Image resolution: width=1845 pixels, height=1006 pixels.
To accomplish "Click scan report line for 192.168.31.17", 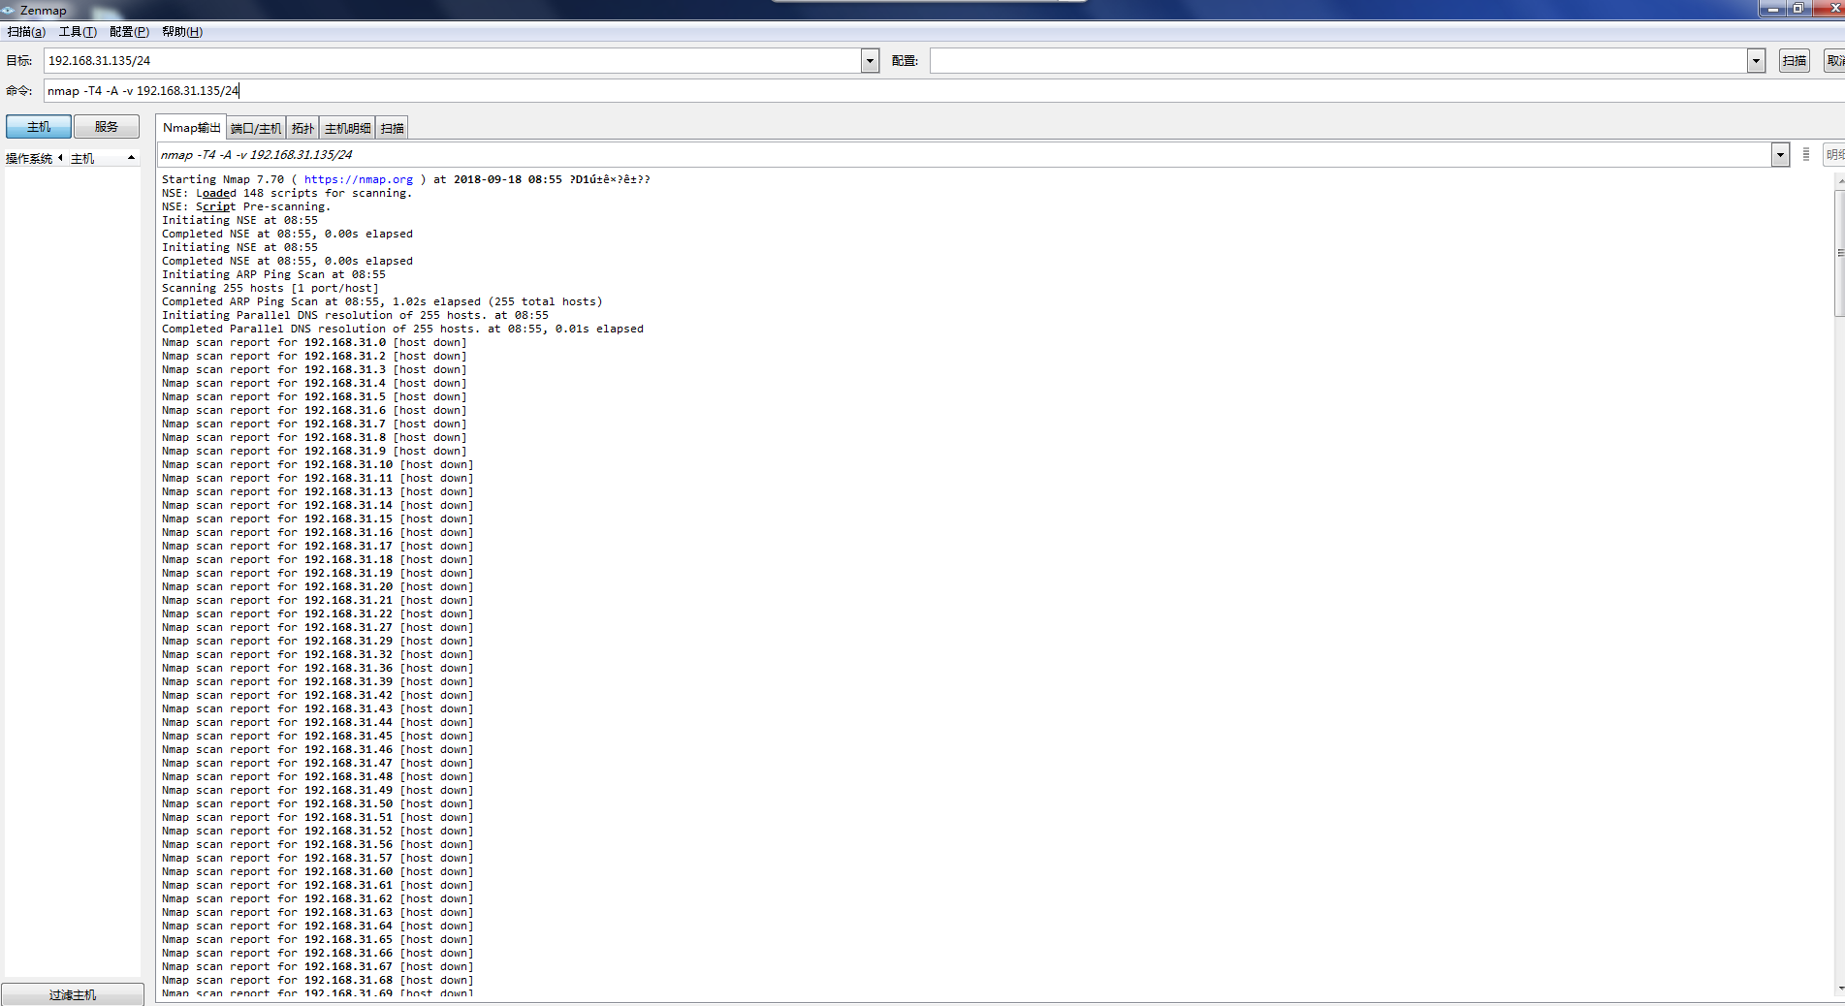I will (318, 546).
